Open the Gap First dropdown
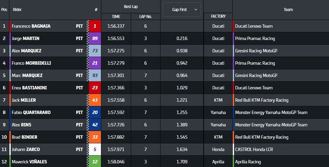 [182, 9]
